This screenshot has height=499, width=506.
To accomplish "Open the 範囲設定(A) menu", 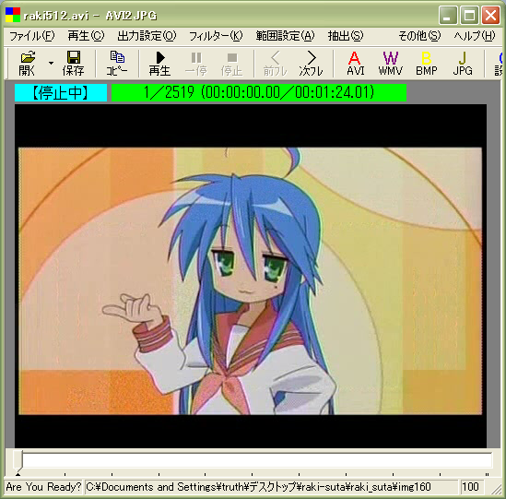I will point(285,36).
